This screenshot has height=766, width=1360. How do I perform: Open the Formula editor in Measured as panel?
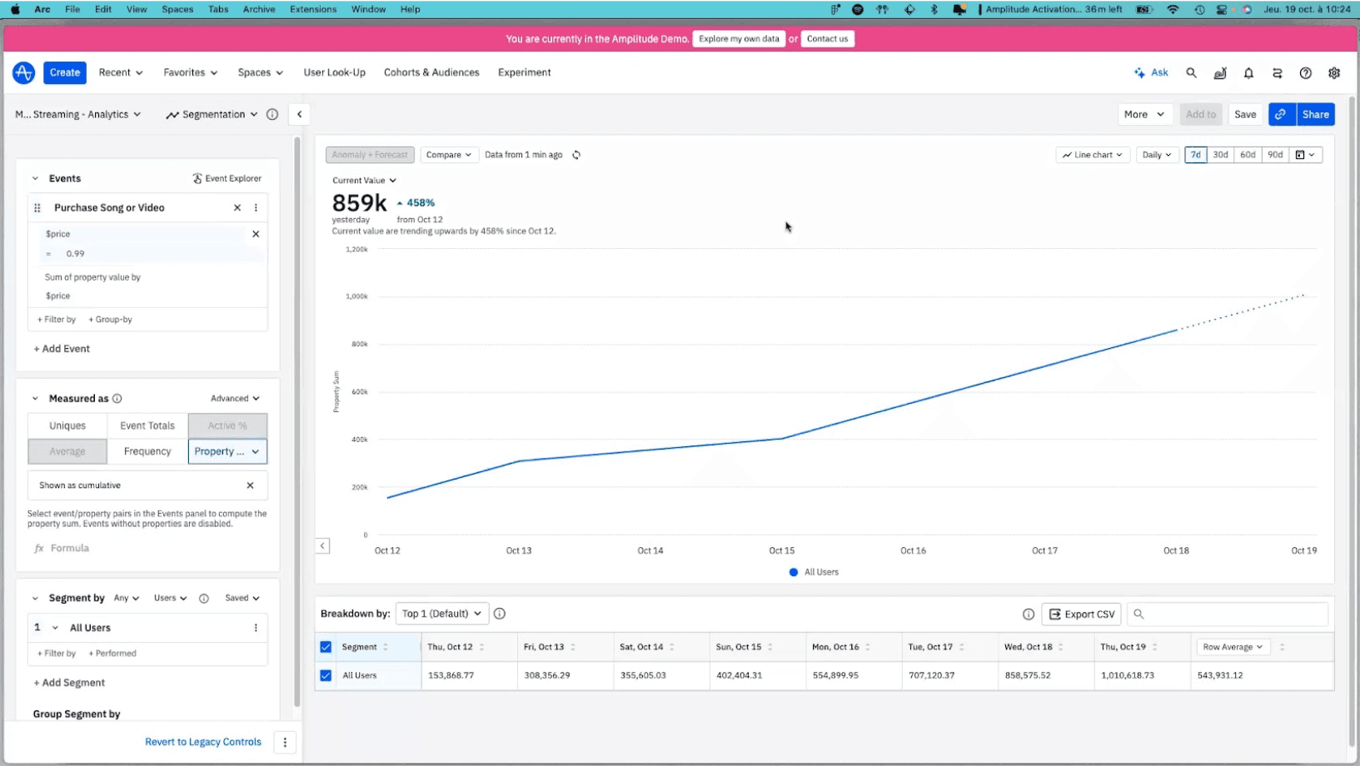click(x=63, y=548)
